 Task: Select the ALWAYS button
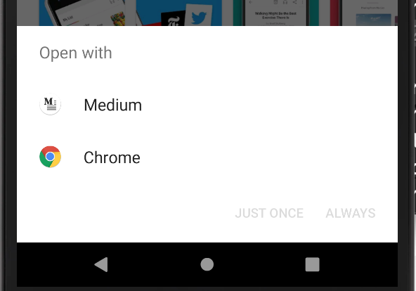coord(351,213)
